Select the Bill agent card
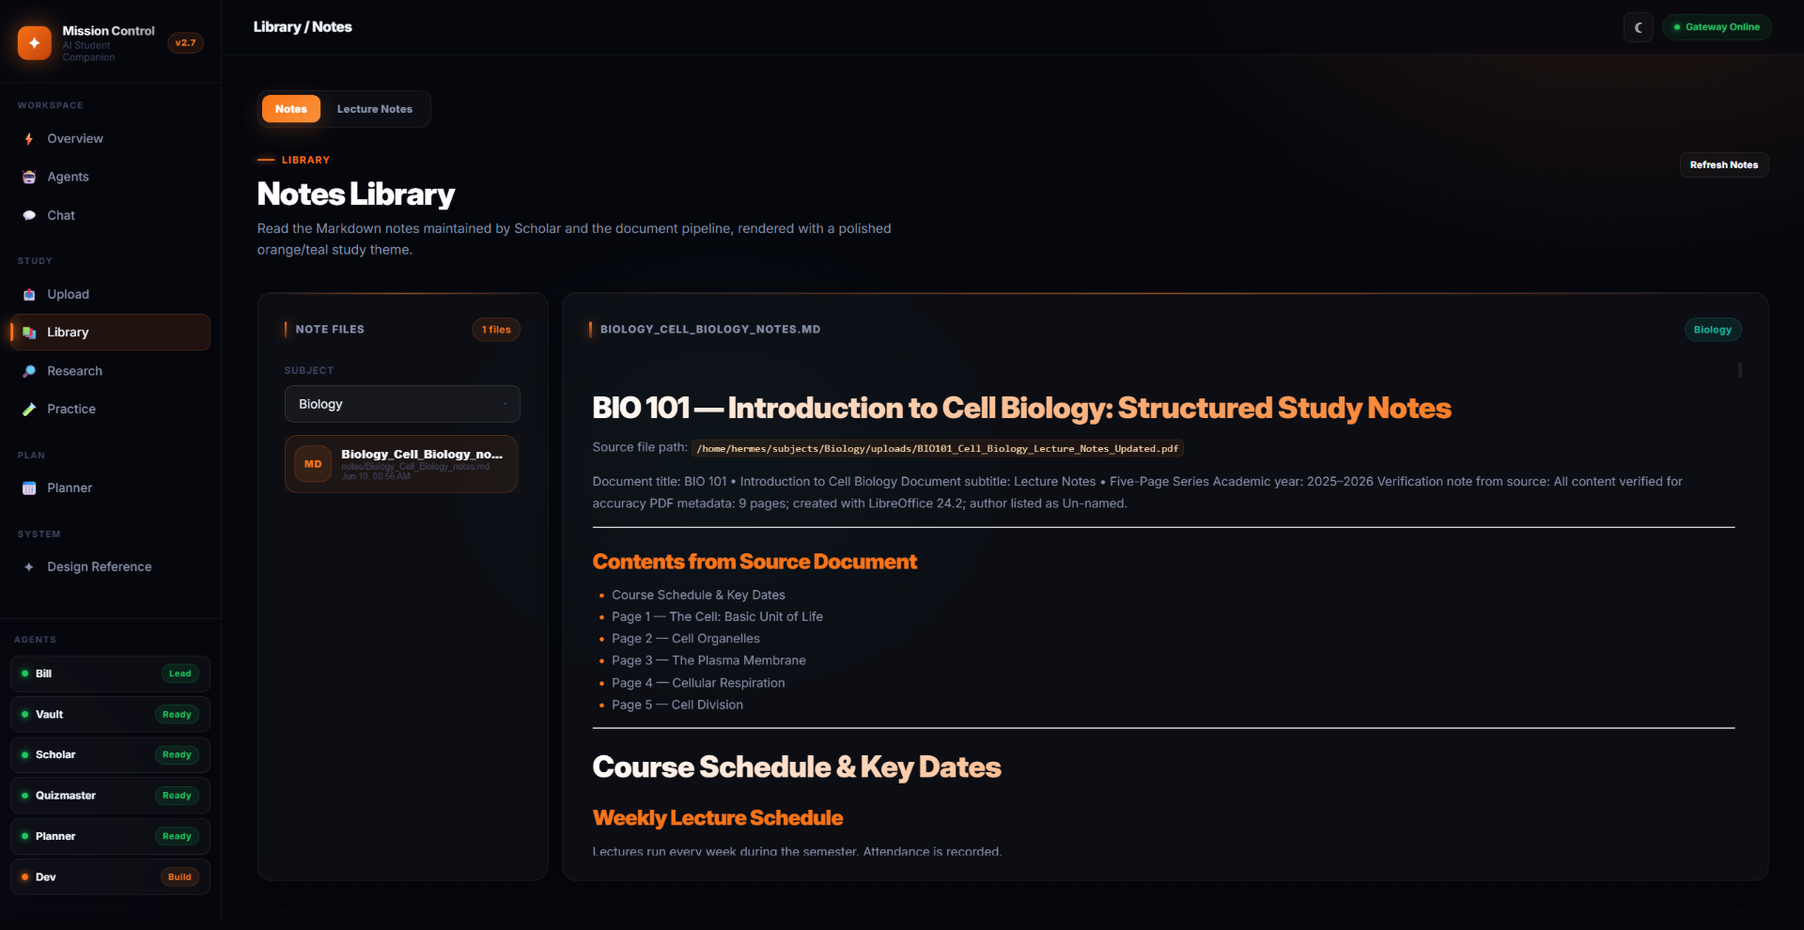This screenshot has width=1804, height=930. (110, 674)
